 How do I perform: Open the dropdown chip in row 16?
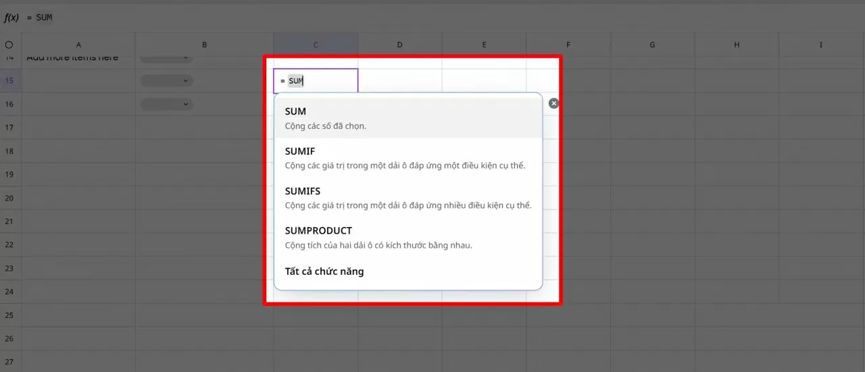point(166,105)
